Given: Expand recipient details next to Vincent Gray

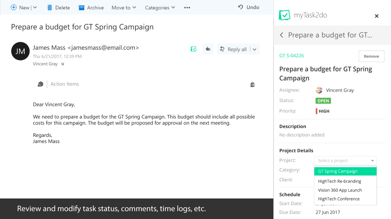Looking at the screenshot, I should point(63,64).
